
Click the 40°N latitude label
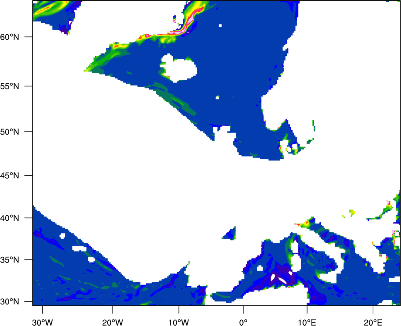pos(10,218)
